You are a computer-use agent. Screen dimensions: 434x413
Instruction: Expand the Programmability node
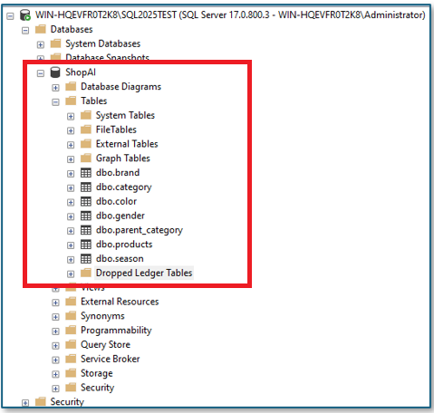[55, 331]
